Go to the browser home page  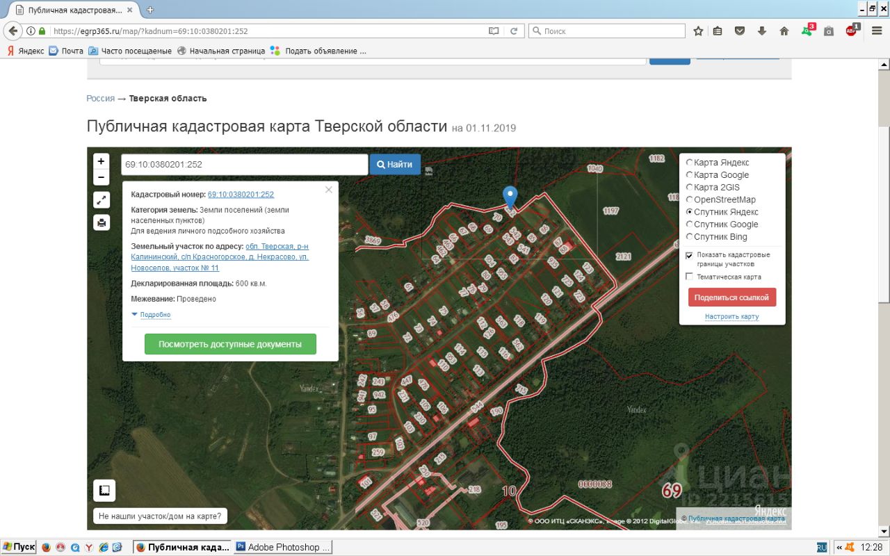[x=784, y=31]
